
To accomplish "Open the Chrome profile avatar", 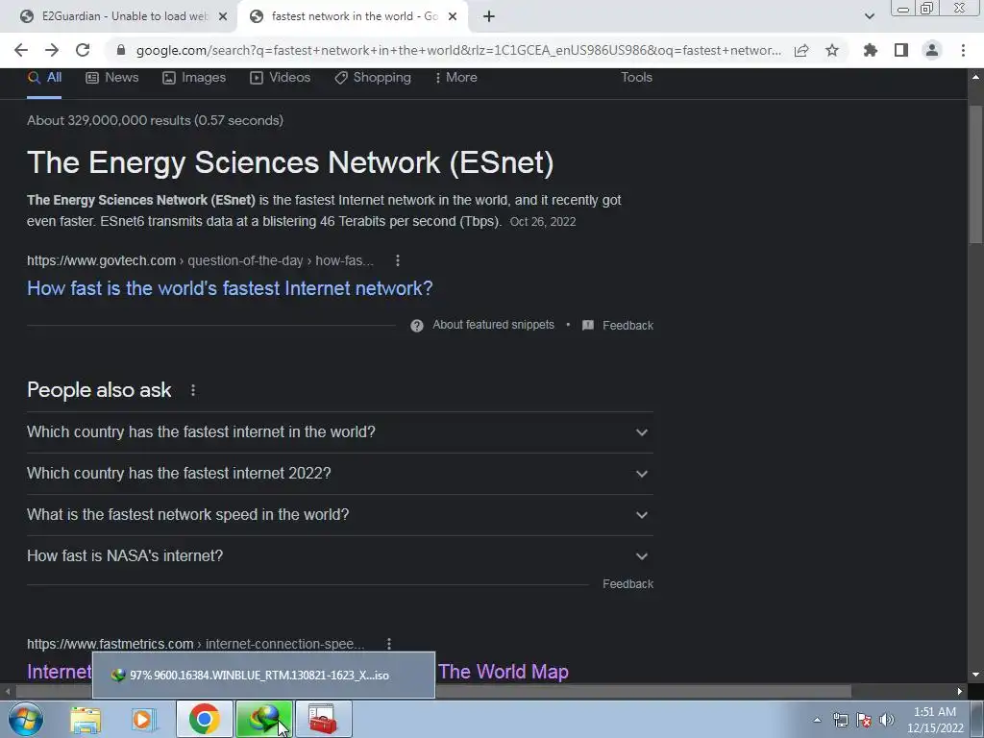I will pyautogui.click(x=932, y=50).
